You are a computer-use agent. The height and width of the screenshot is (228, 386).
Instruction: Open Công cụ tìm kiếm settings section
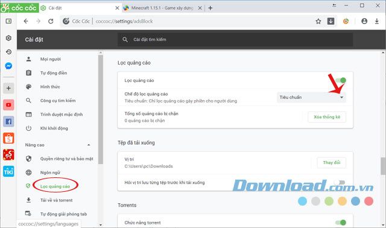coord(58,101)
